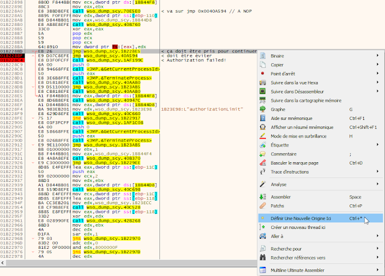Click the green tree Graphe icon
The image size is (385, 276).
[263, 109]
